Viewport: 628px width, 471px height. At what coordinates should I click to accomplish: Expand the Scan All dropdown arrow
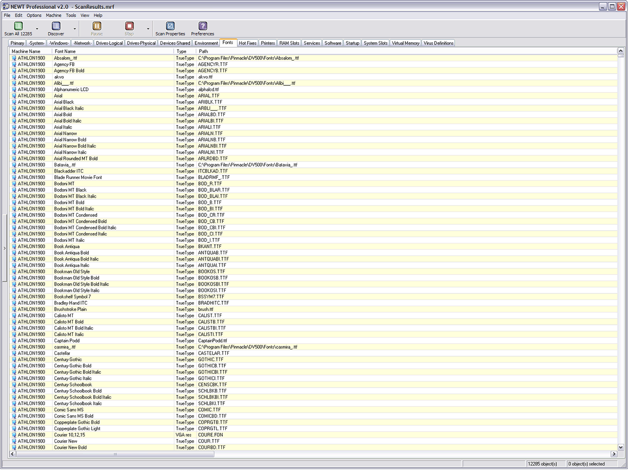[x=37, y=29]
